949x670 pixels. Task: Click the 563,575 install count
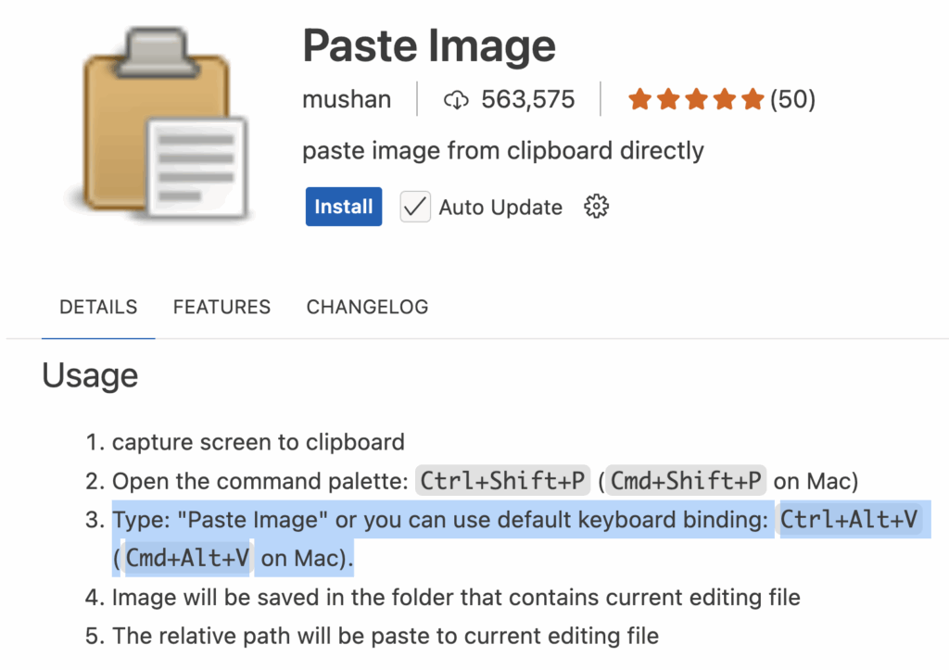pyautogui.click(x=527, y=99)
